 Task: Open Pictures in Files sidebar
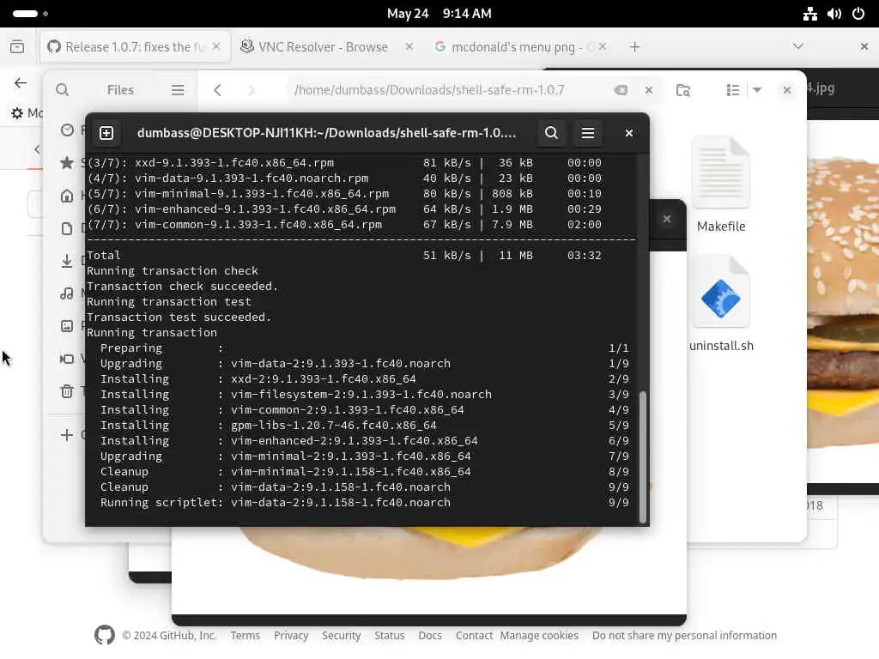(x=67, y=326)
